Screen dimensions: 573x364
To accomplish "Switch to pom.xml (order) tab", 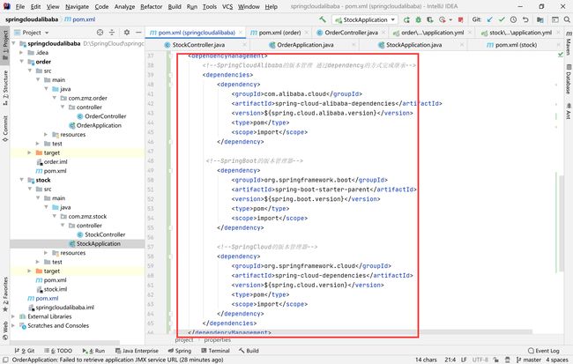I will click(280, 33).
